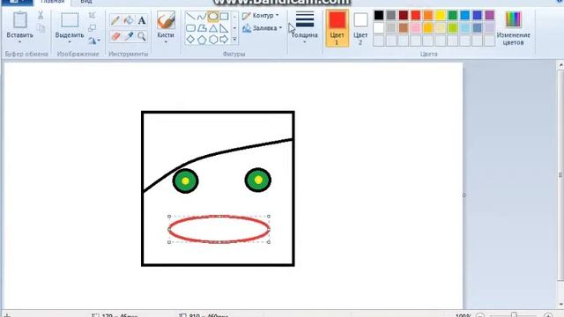Screen dimensions: 564x317
Task: Select the Pentagon shape
Action: 202,39
